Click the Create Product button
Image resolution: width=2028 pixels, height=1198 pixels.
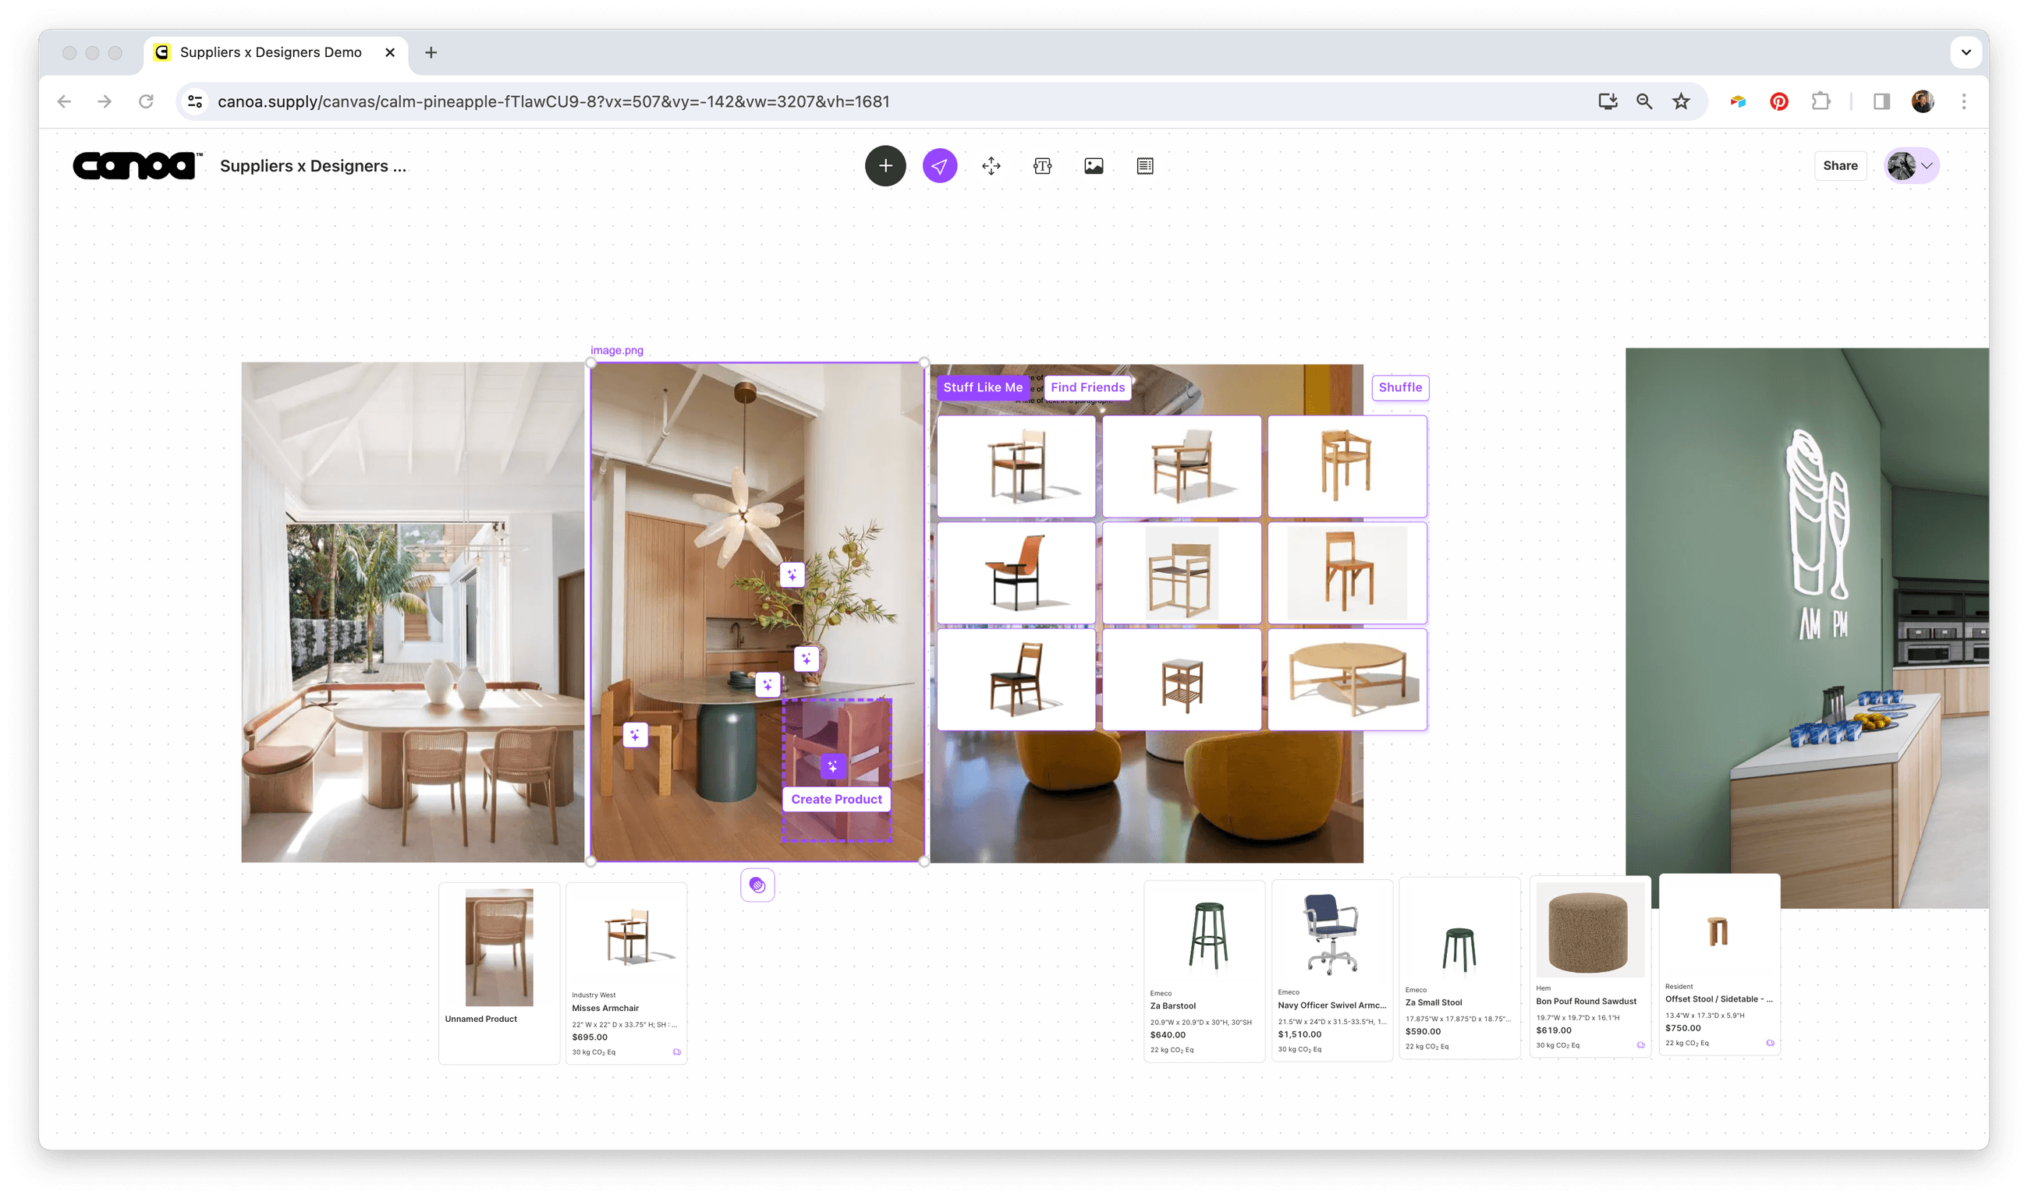pos(836,798)
